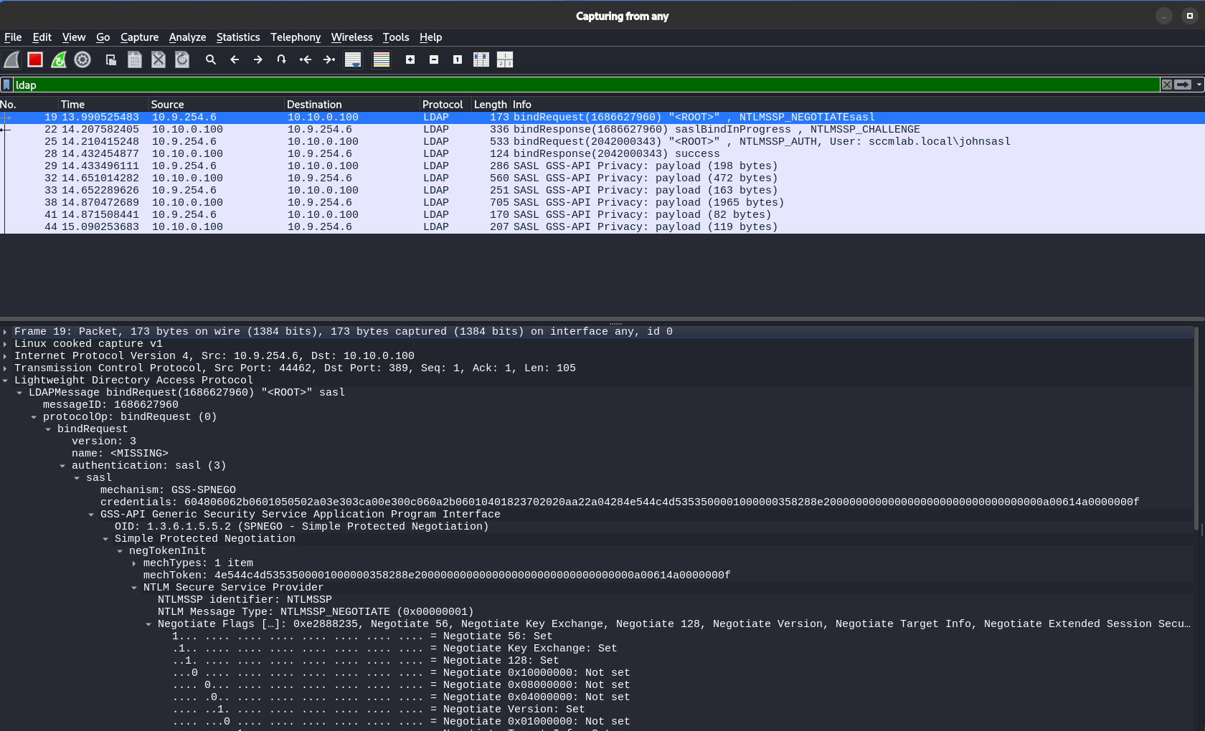Open the Statistics menu
The height and width of the screenshot is (731, 1205).
pos(237,37)
